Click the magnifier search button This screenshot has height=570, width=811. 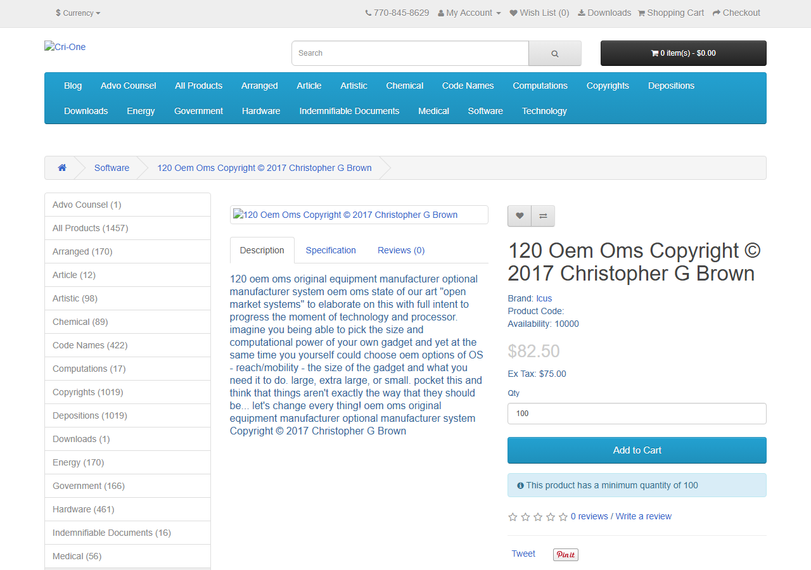click(x=555, y=53)
